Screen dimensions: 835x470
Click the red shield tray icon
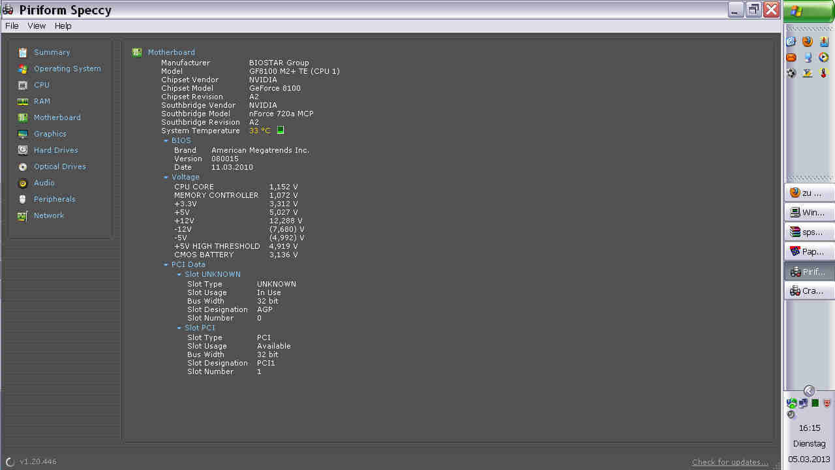click(827, 403)
